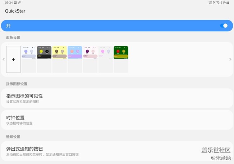234x164 pixels.
Task: Open 指示图标的可见性 settings
Action: coord(117,98)
